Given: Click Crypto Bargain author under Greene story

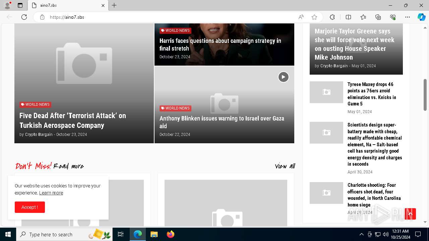Looking at the screenshot, I should 334,66.
